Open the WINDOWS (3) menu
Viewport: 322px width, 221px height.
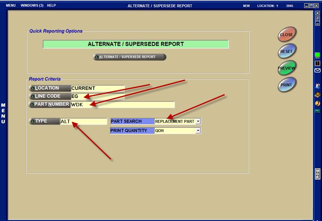[x=32, y=6]
